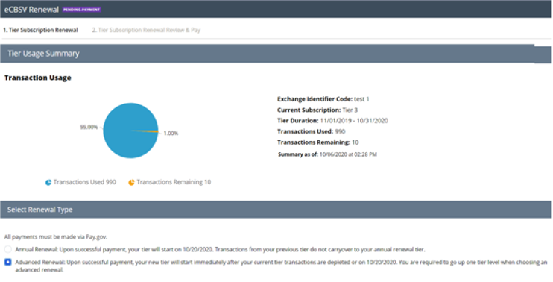Click the eCBSV Renewal title
Viewport: 553px width, 282px height.
[x=31, y=10]
